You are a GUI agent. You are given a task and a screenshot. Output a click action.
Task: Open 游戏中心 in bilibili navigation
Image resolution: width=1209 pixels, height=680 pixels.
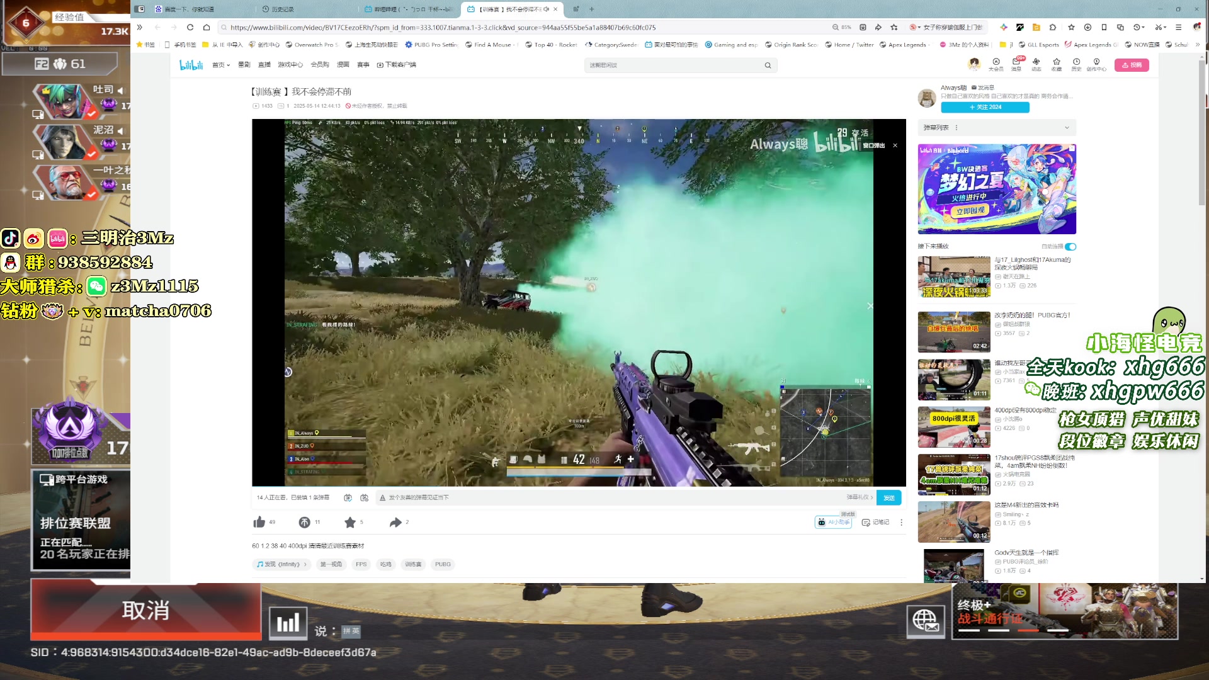[290, 65]
